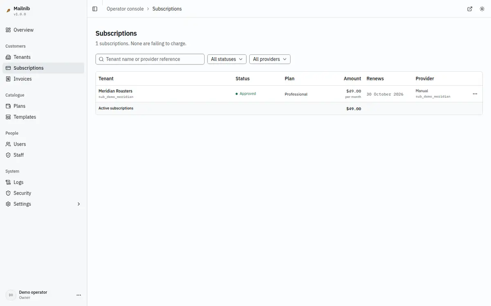The width and height of the screenshot is (491, 306).
Task: Open Plans in sidebar
Action: click(x=43, y=106)
